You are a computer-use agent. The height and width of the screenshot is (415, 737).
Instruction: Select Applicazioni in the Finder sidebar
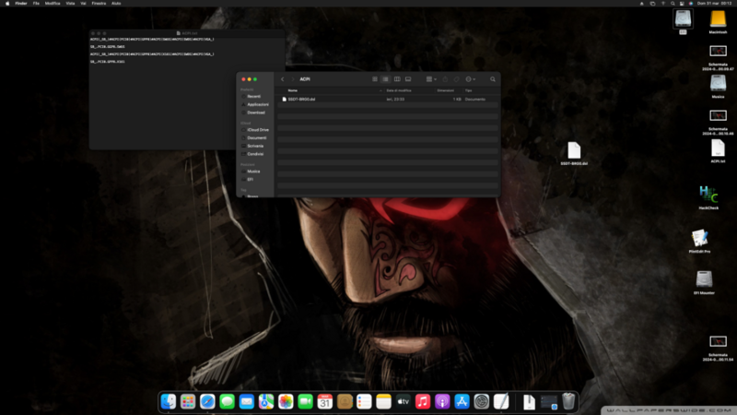tap(257, 104)
